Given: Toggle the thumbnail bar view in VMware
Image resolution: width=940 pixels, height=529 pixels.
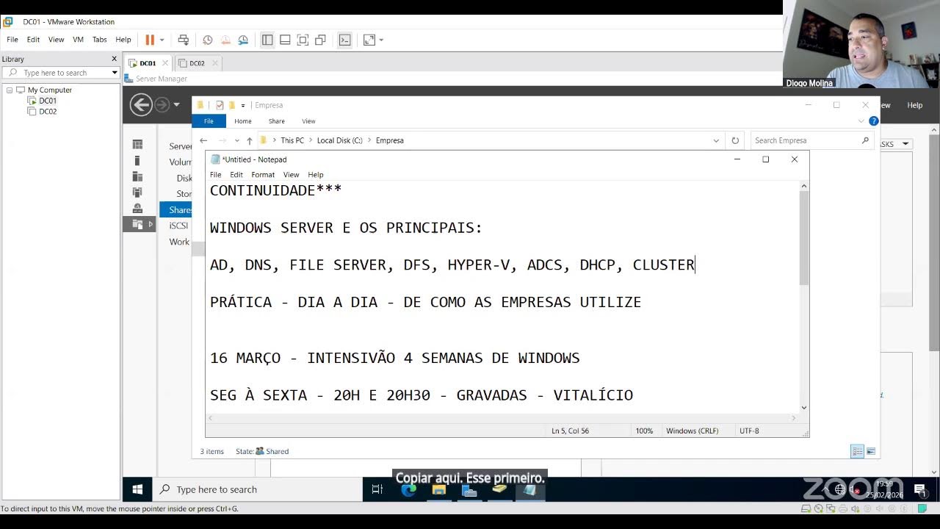Looking at the screenshot, I should (x=285, y=40).
